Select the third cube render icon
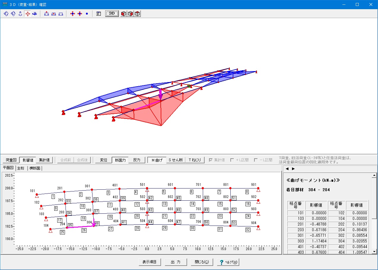This screenshot has width=378, height=270. click(x=137, y=14)
